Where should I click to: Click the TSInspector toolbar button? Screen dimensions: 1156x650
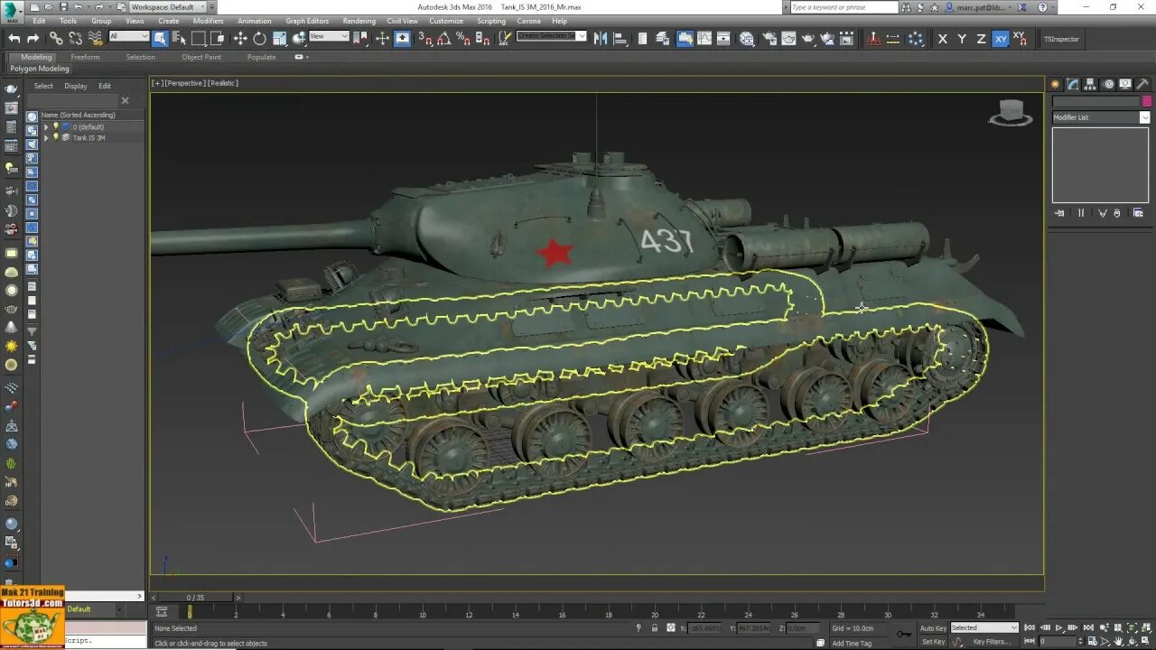pos(1061,39)
